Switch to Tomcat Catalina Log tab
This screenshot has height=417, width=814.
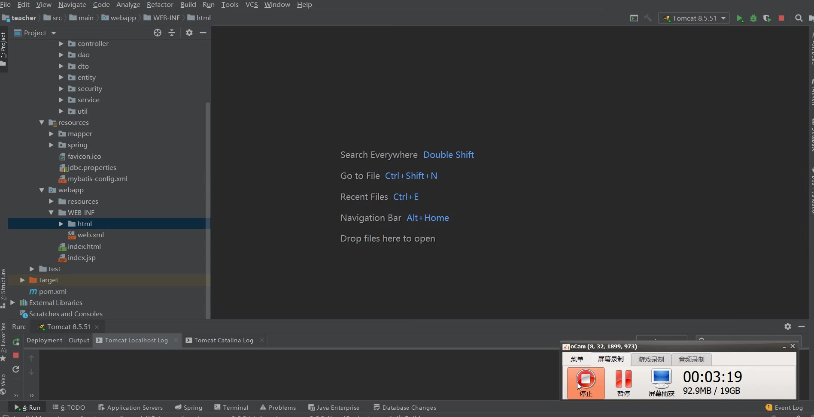[223, 340]
